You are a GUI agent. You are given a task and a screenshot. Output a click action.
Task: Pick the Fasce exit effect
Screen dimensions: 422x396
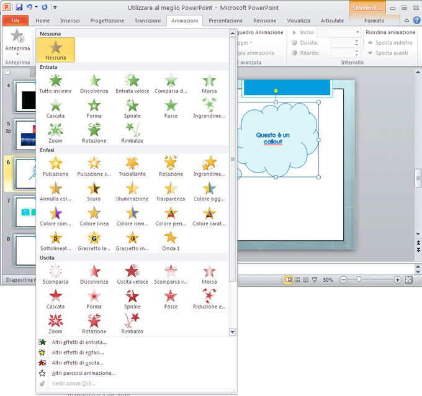[x=171, y=299]
